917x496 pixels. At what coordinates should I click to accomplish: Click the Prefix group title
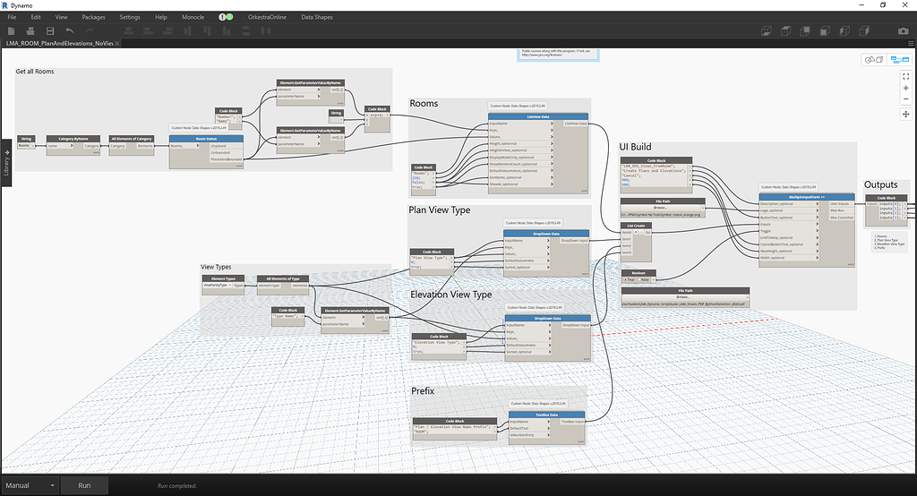point(423,391)
